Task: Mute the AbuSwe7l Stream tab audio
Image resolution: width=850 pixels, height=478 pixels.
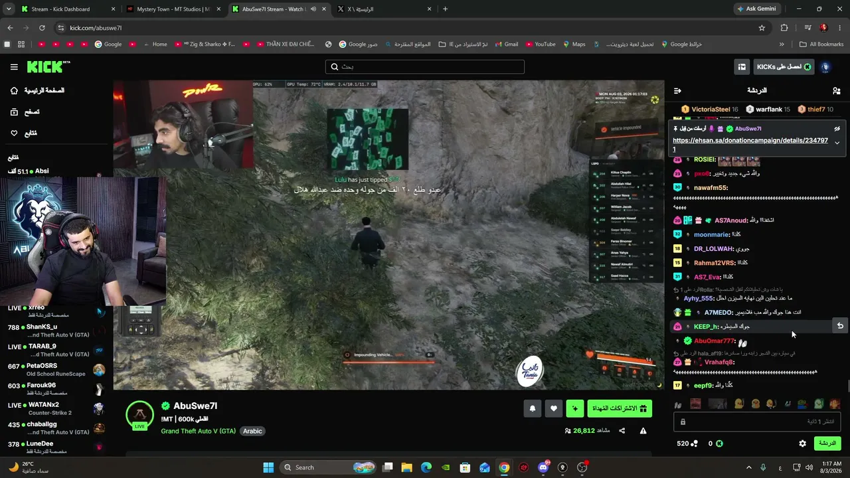Action: click(313, 9)
